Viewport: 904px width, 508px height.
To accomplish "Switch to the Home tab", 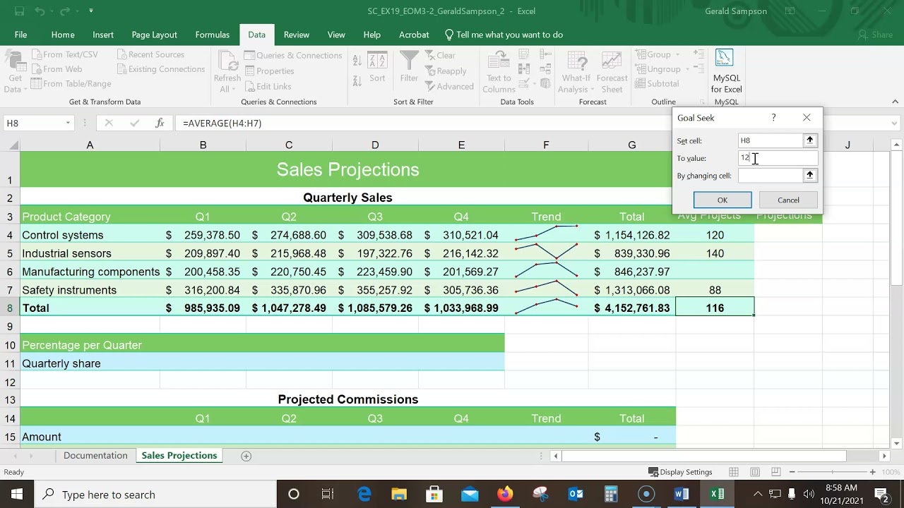I will [63, 35].
